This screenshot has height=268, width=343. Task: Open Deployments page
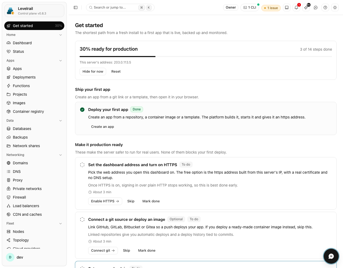(x=34, y=77)
